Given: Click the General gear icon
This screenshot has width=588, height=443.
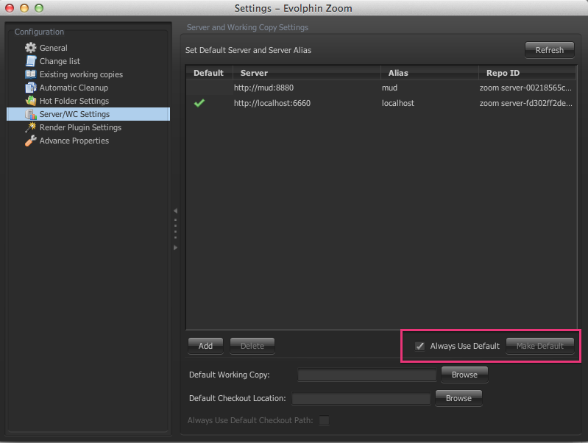Looking at the screenshot, I should tap(30, 48).
